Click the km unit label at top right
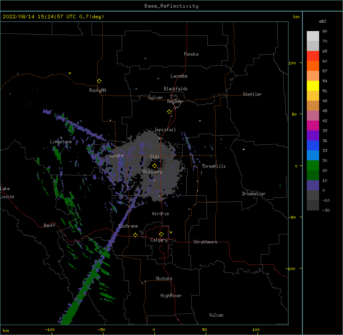Viewport: 343px width, 335px height. (296, 17)
